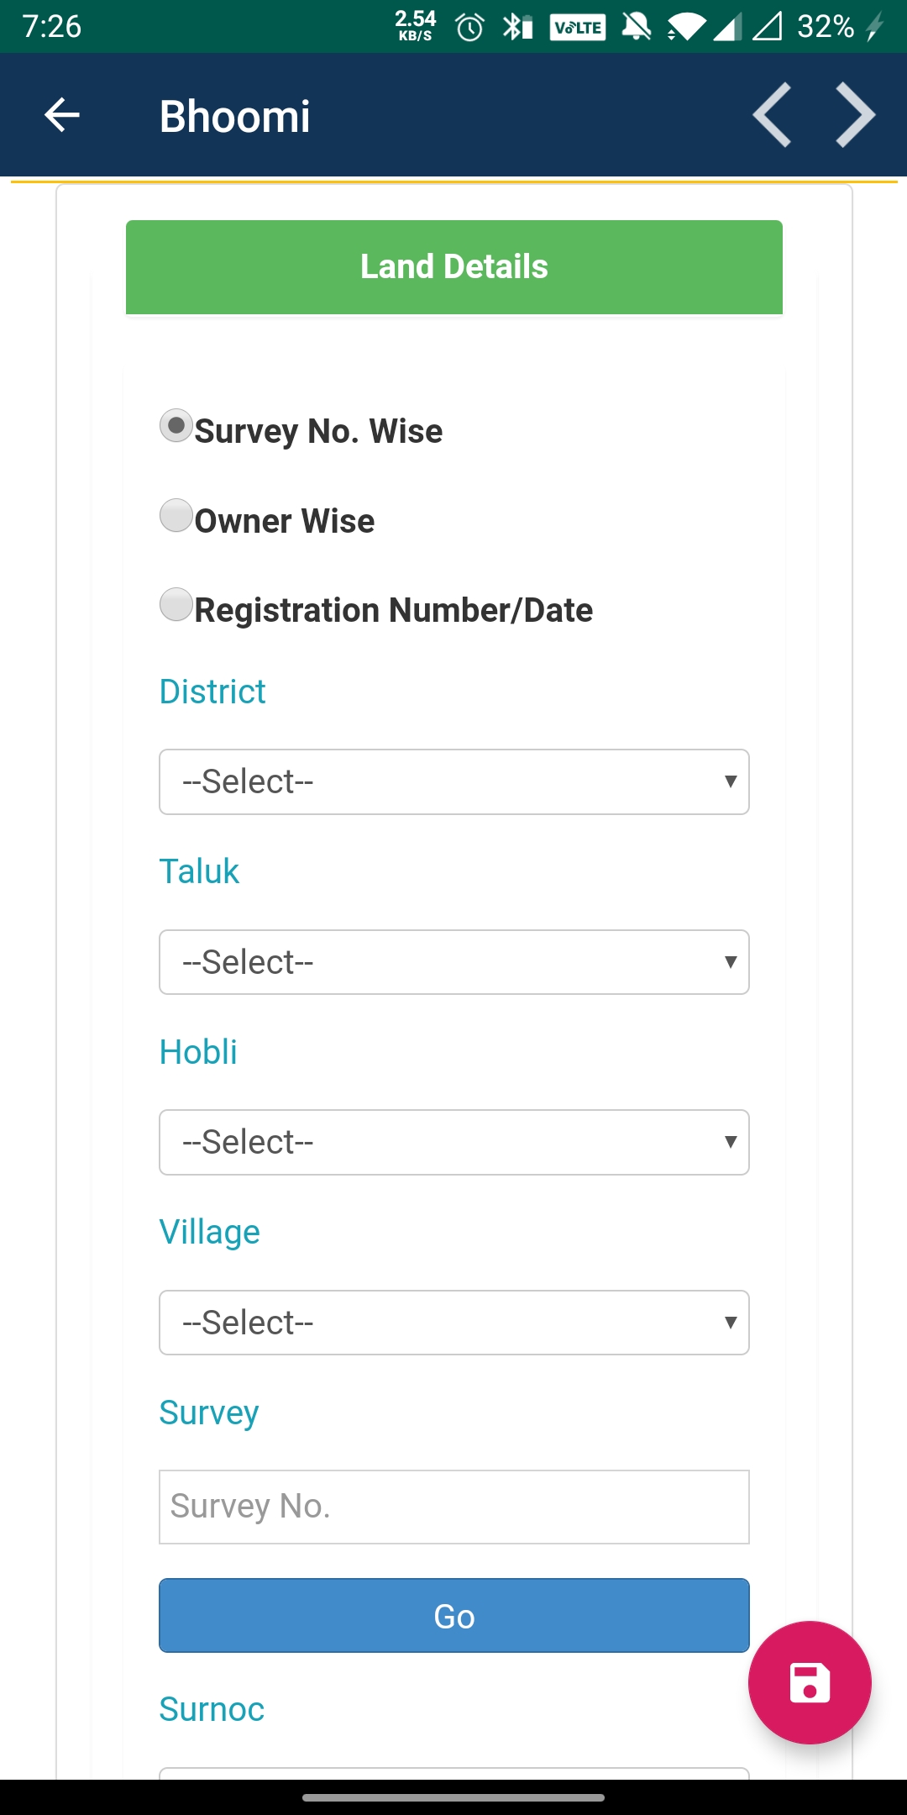Screen dimensions: 907x1815
Task: Expand the Village select list
Action: coord(454,1323)
